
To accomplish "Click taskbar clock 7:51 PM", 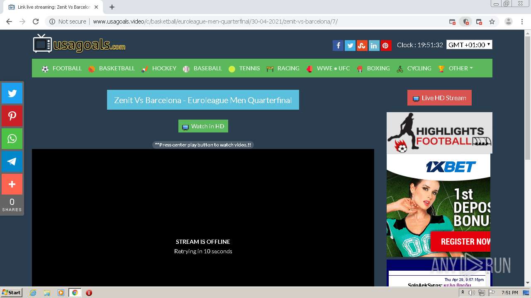I will click(x=509, y=293).
